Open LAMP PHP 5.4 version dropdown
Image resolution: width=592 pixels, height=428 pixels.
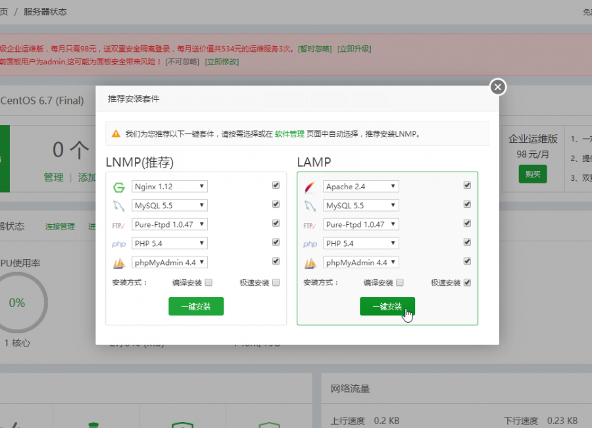point(361,243)
